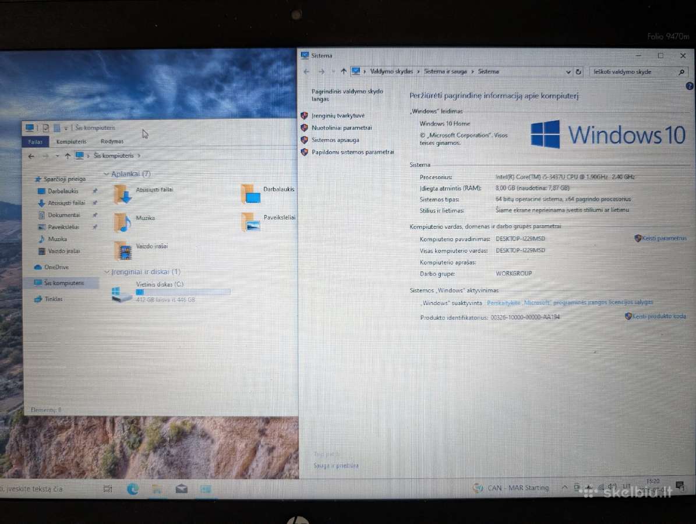Click Pagrindinis valdymo skydo langas link

(x=347, y=95)
